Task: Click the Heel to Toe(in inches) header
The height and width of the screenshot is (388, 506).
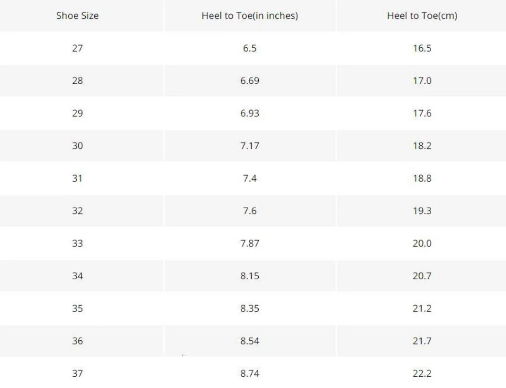Action: tap(250, 16)
